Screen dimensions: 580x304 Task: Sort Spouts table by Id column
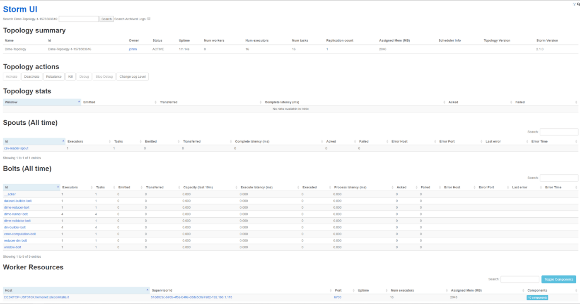[34, 141]
